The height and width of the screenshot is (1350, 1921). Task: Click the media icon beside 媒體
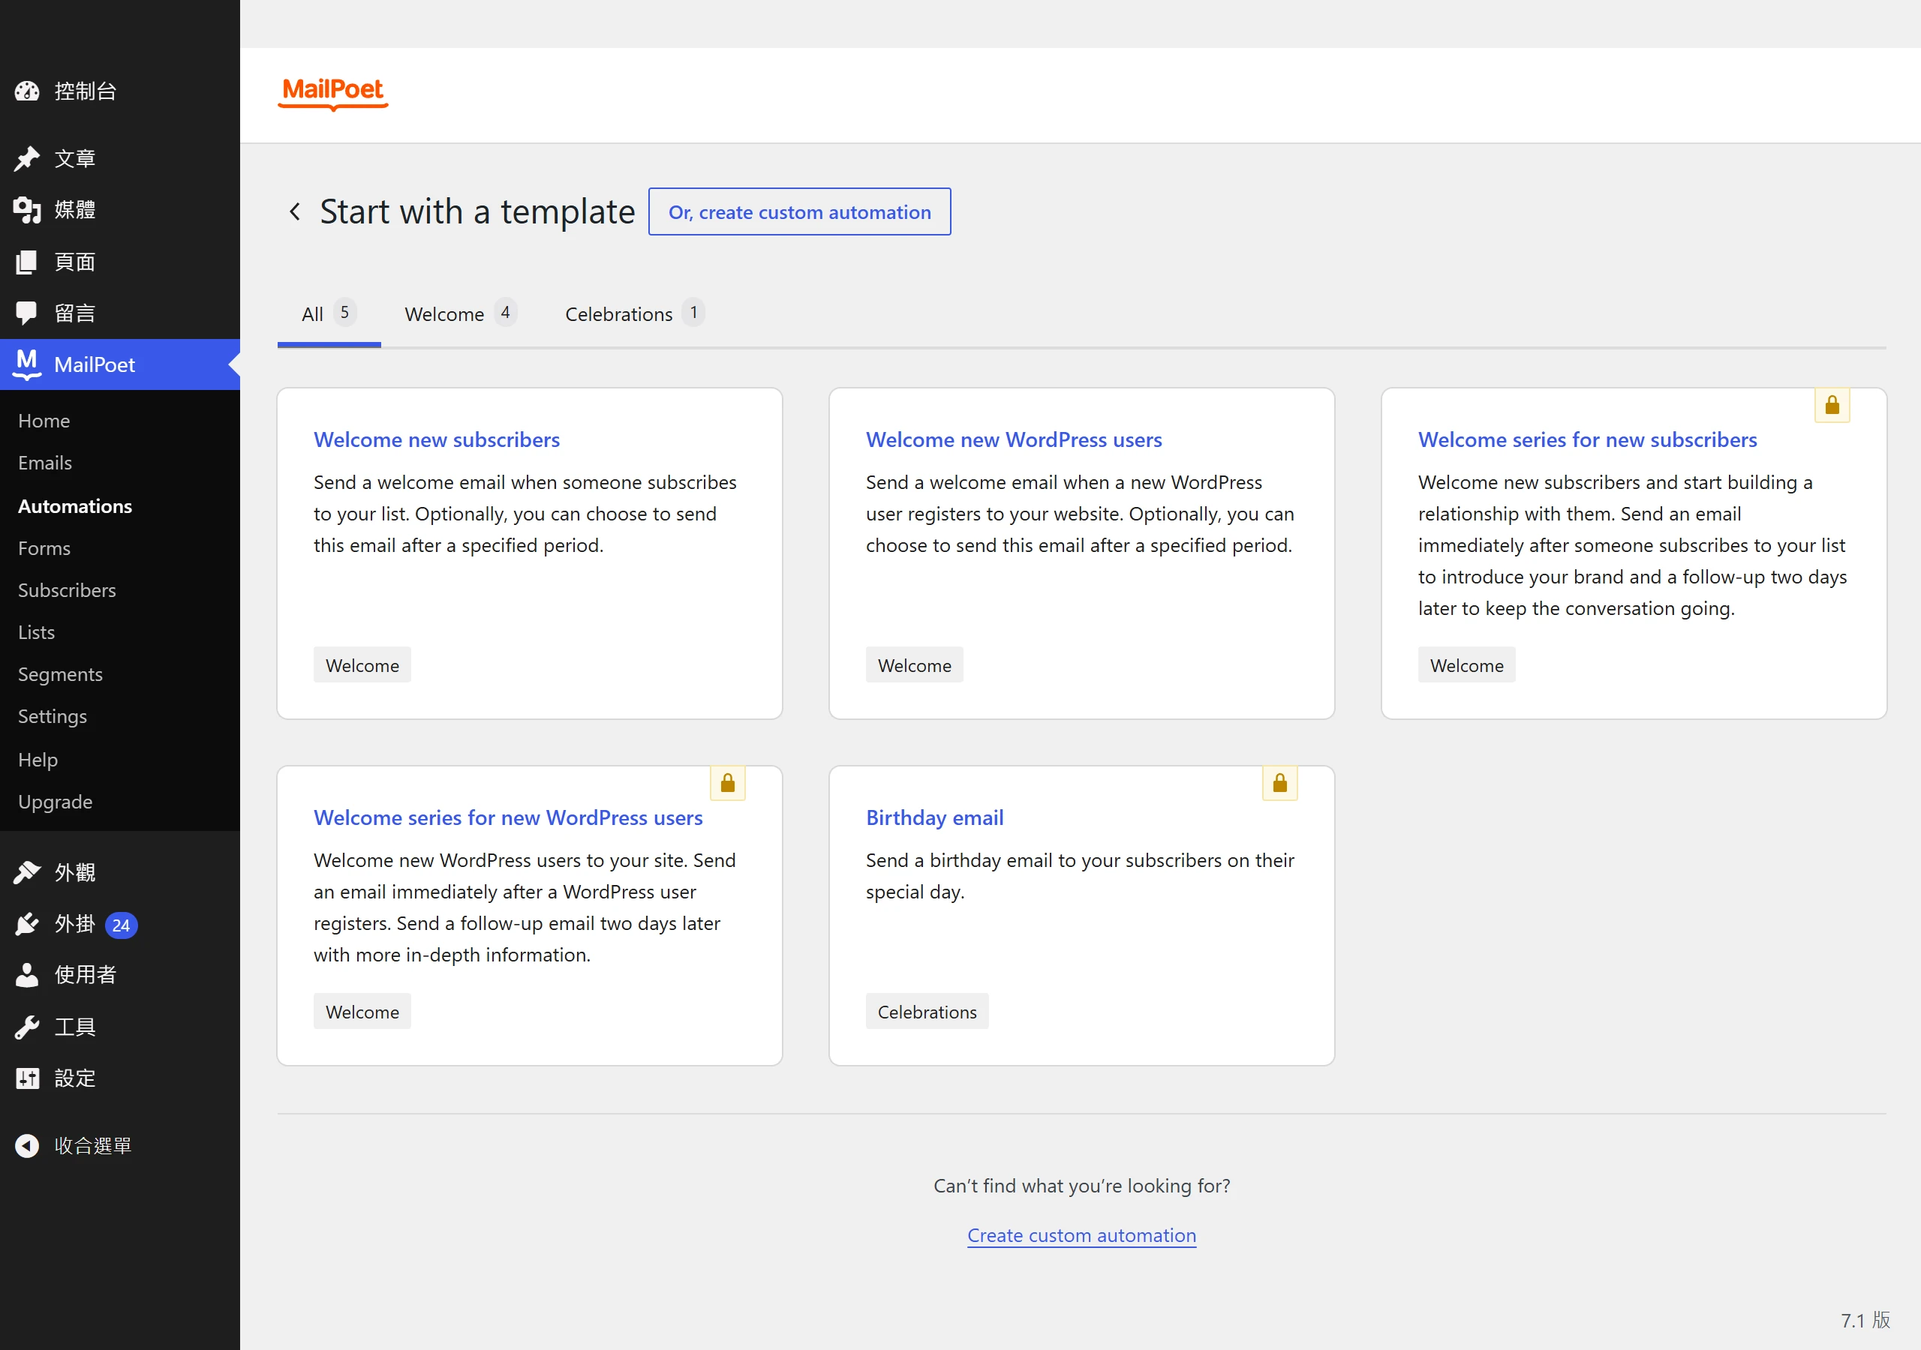point(27,210)
